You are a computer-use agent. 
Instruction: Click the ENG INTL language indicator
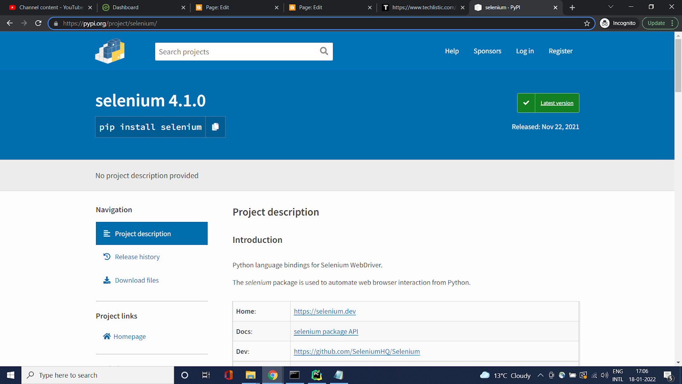pos(618,375)
